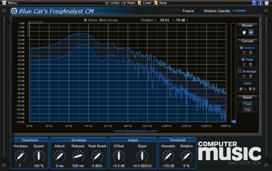
Task: Click the Peak Reset knob
Action: click(x=97, y=155)
